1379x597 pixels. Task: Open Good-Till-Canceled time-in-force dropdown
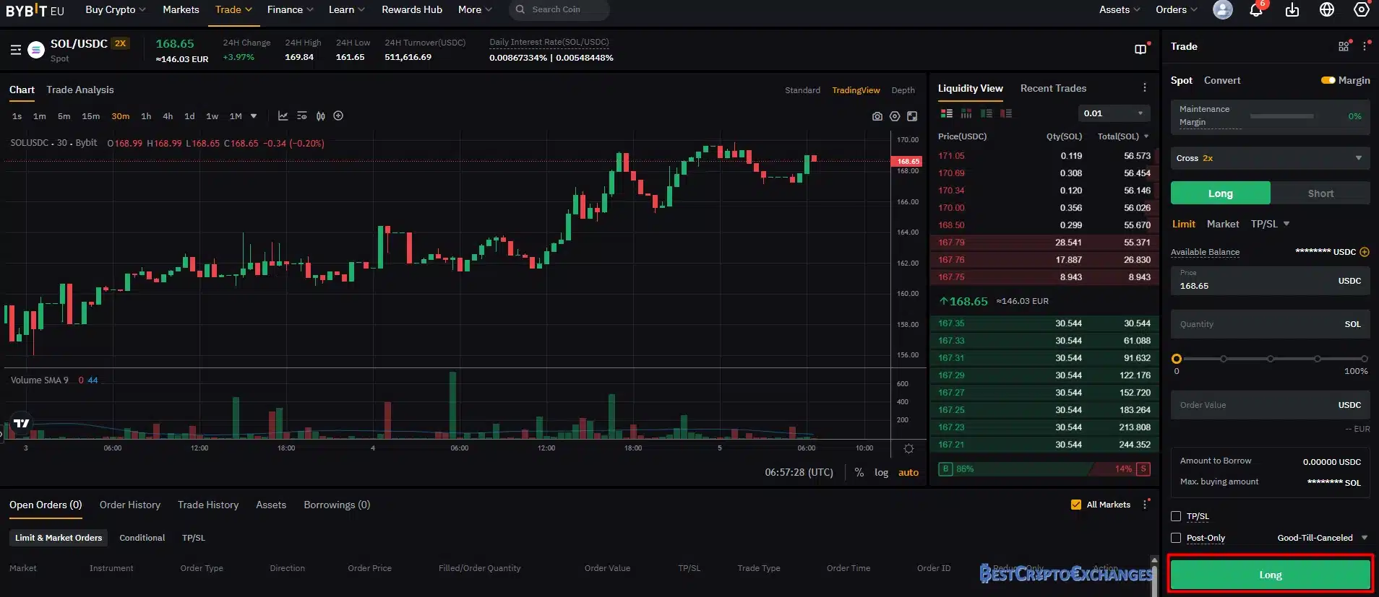coord(1322,538)
